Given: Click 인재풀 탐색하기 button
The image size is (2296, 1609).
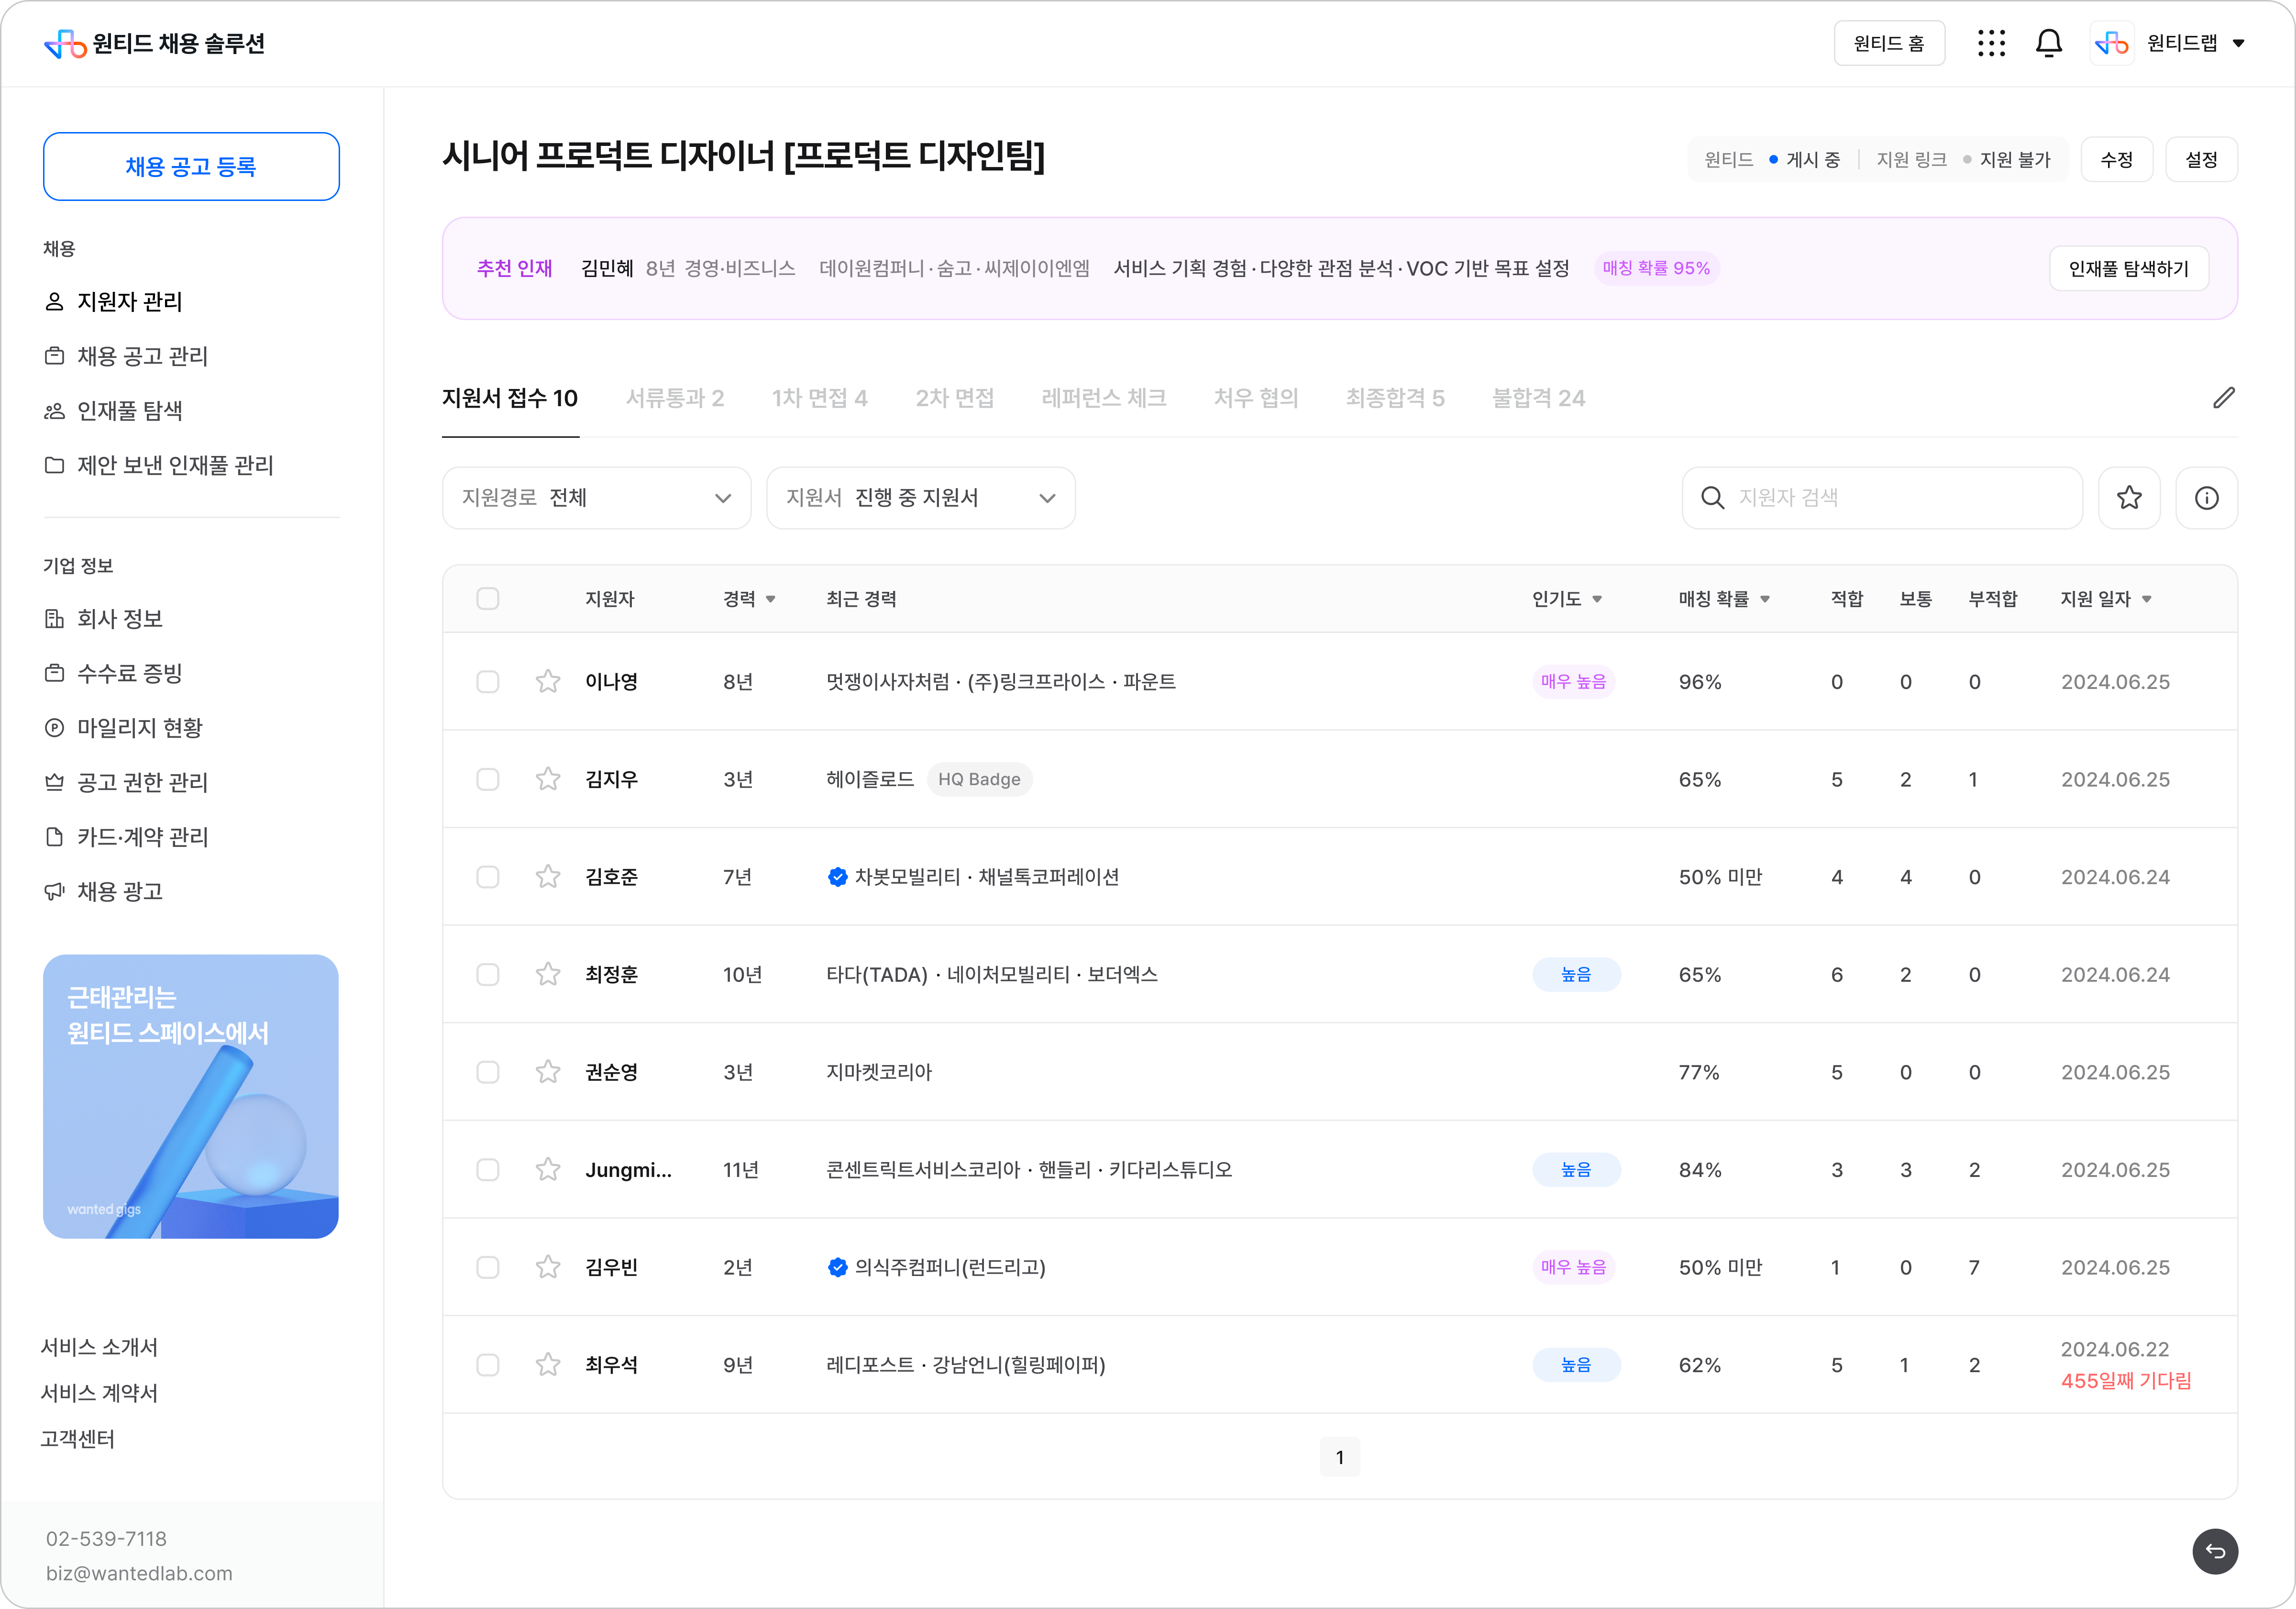Looking at the screenshot, I should click(x=2129, y=269).
